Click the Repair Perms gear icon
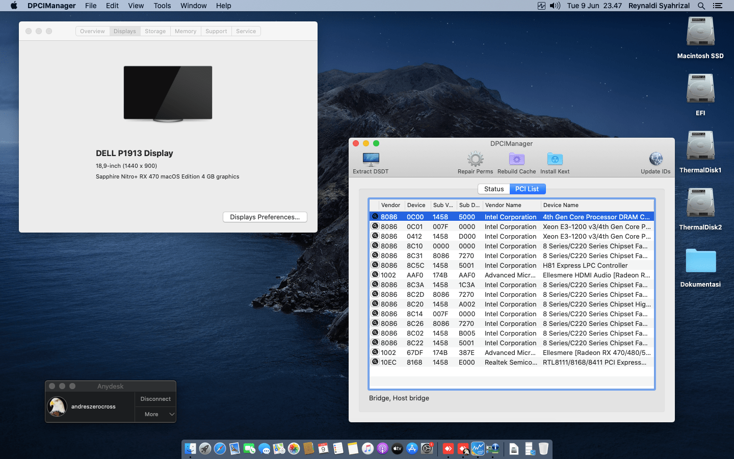734x459 pixels. click(x=475, y=160)
